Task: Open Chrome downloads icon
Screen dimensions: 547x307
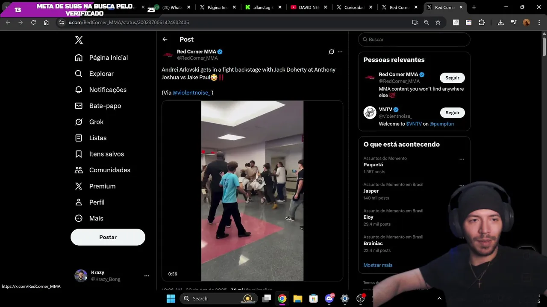Action: 501,22
